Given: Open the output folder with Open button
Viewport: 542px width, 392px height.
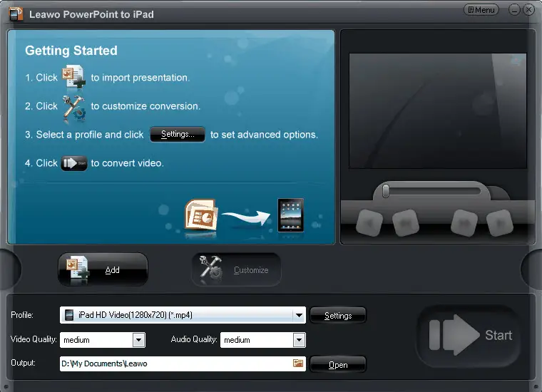Looking at the screenshot, I should click(338, 365).
